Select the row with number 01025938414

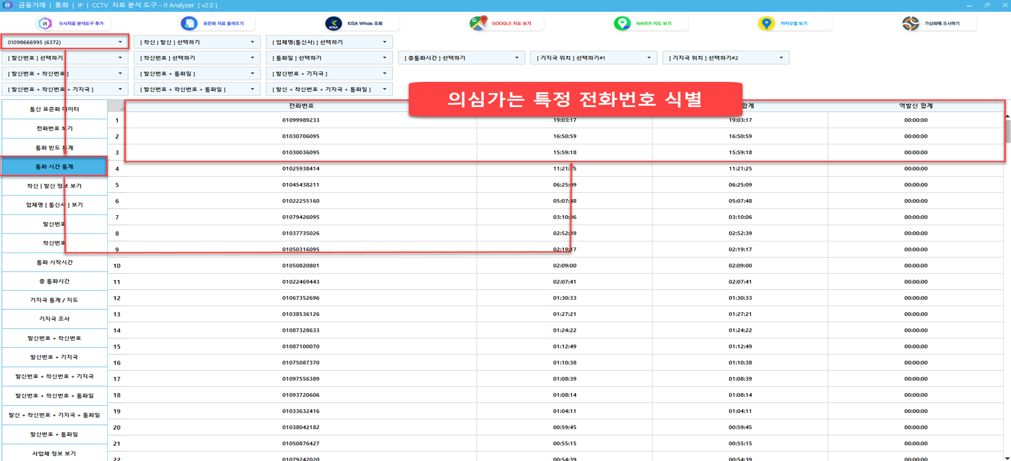pyautogui.click(x=301, y=168)
